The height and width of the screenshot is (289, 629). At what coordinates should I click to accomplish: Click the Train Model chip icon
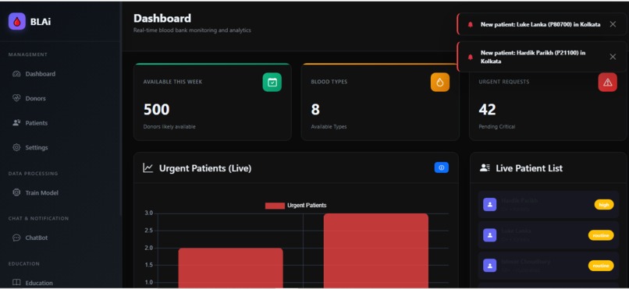click(16, 192)
